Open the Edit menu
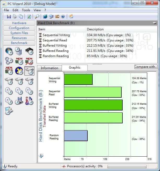160x171 pixels. pos(15,10)
